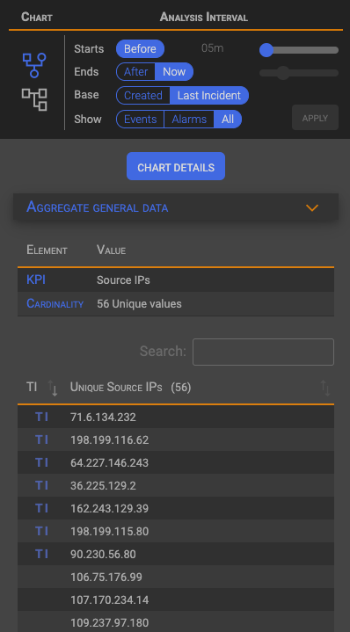The height and width of the screenshot is (632, 350).
Task: Select IP 198.199.116.62 text
Action: pos(110,439)
